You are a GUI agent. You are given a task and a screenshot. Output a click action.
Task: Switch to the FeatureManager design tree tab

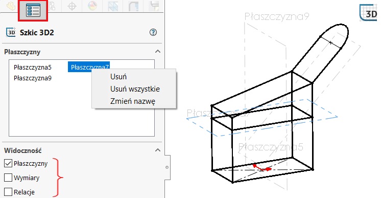tap(11, 6)
